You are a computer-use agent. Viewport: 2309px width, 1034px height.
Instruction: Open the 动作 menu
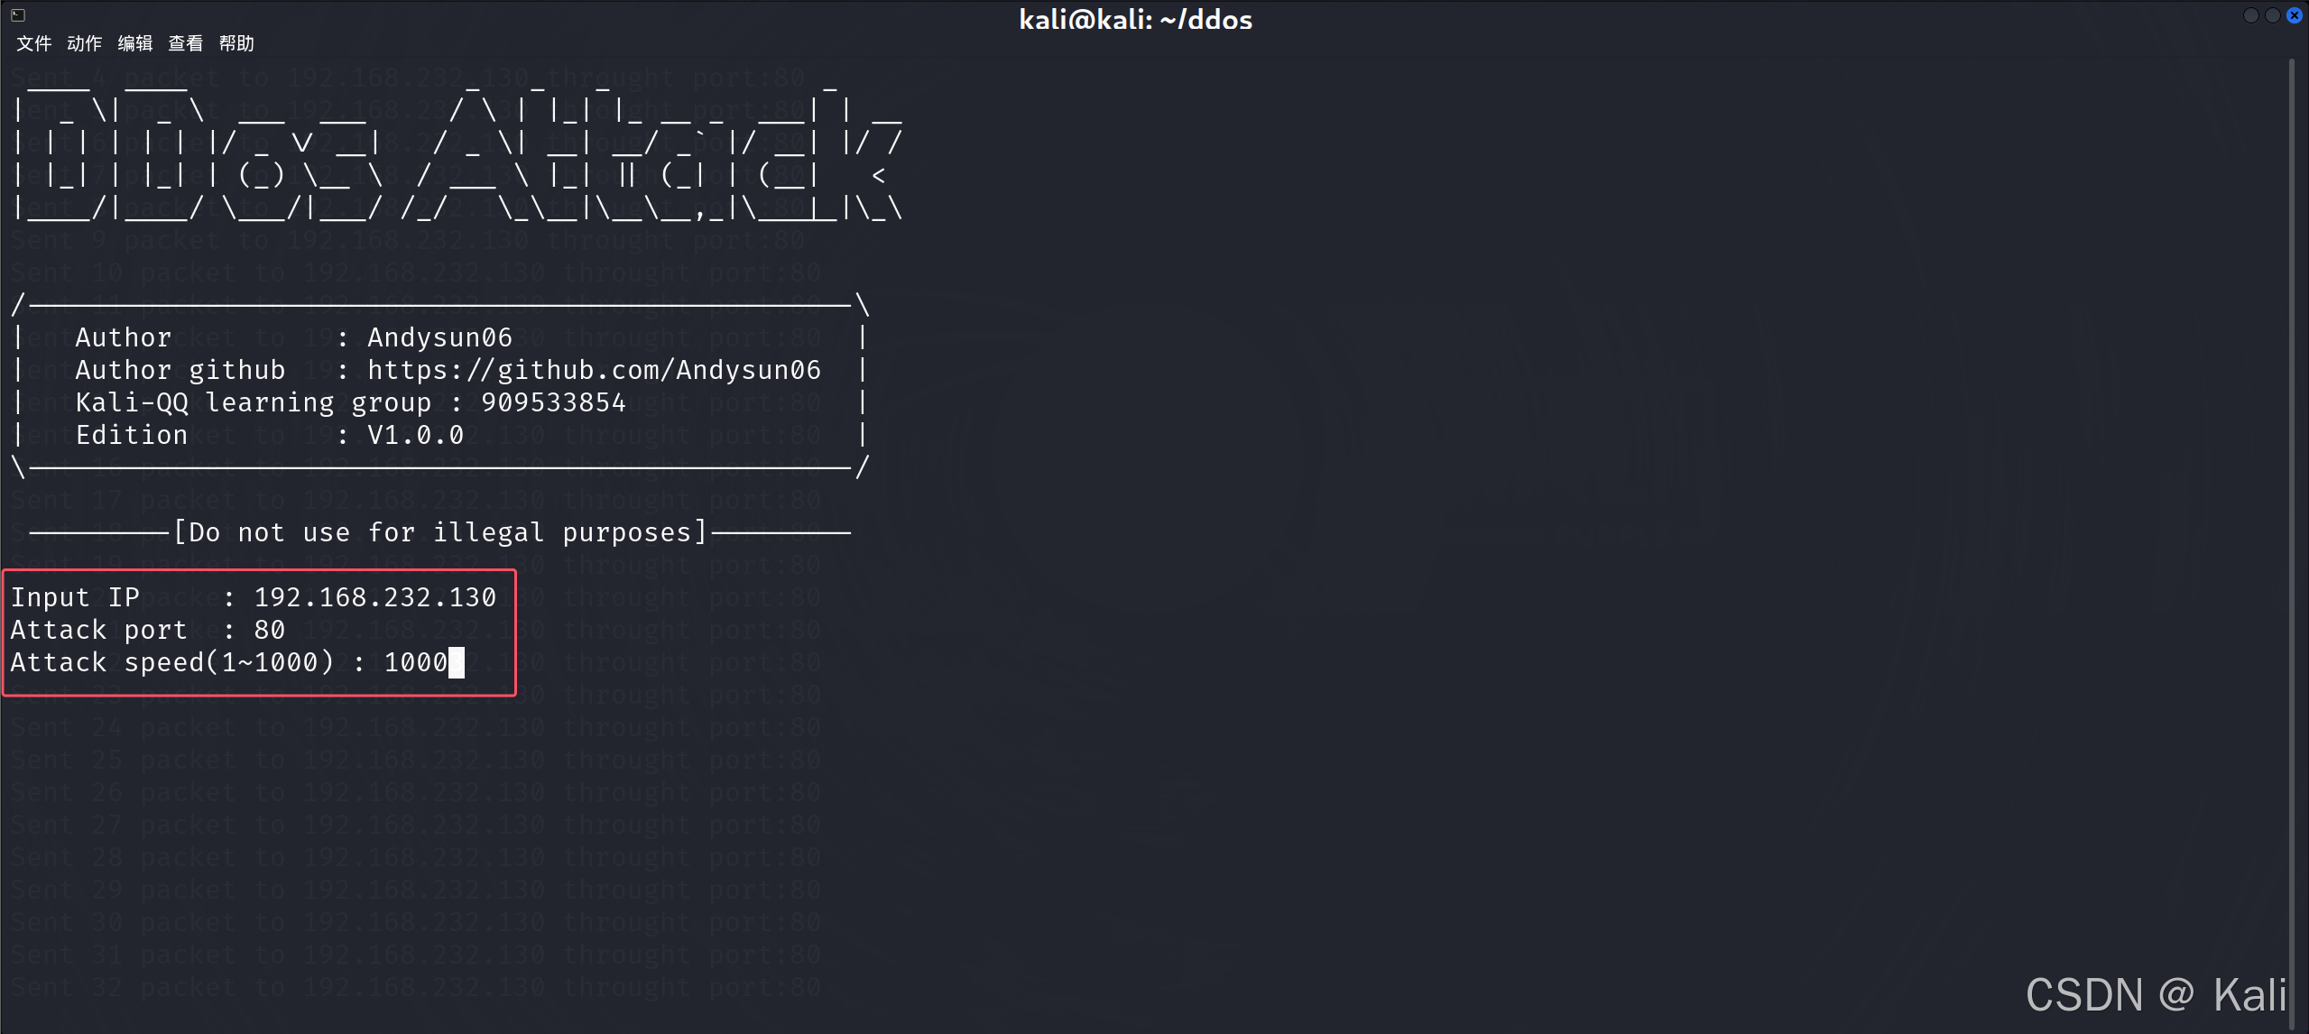pyautogui.click(x=85, y=43)
